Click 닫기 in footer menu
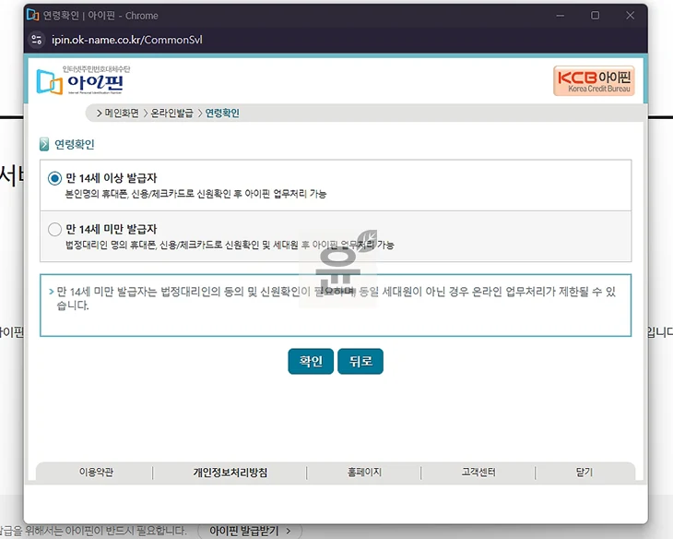The height and width of the screenshot is (539, 673). [x=584, y=473]
